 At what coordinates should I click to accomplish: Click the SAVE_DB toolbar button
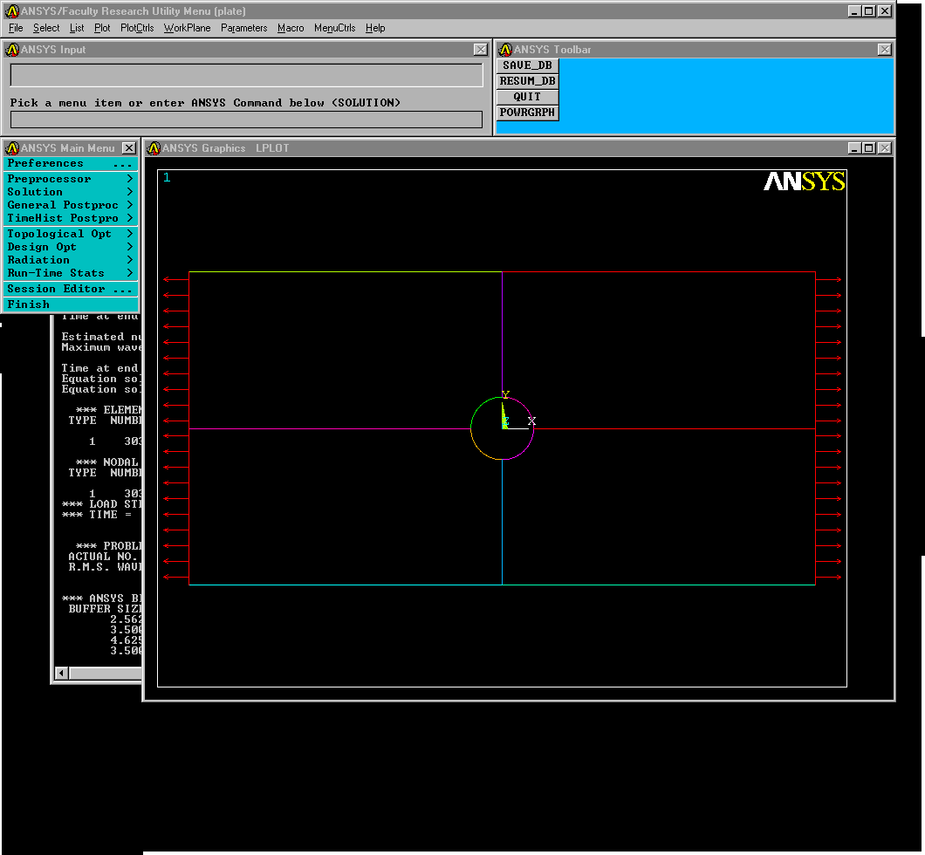tap(527, 65)
